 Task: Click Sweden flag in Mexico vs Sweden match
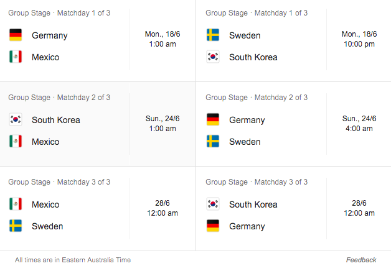[16, 226]
